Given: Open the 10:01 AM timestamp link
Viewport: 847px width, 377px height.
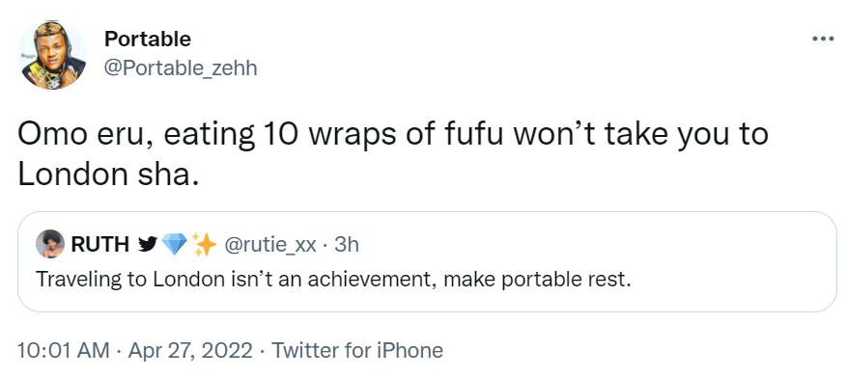Looking at the screenshot, I should pyautogui.click(x=64, y=351).
